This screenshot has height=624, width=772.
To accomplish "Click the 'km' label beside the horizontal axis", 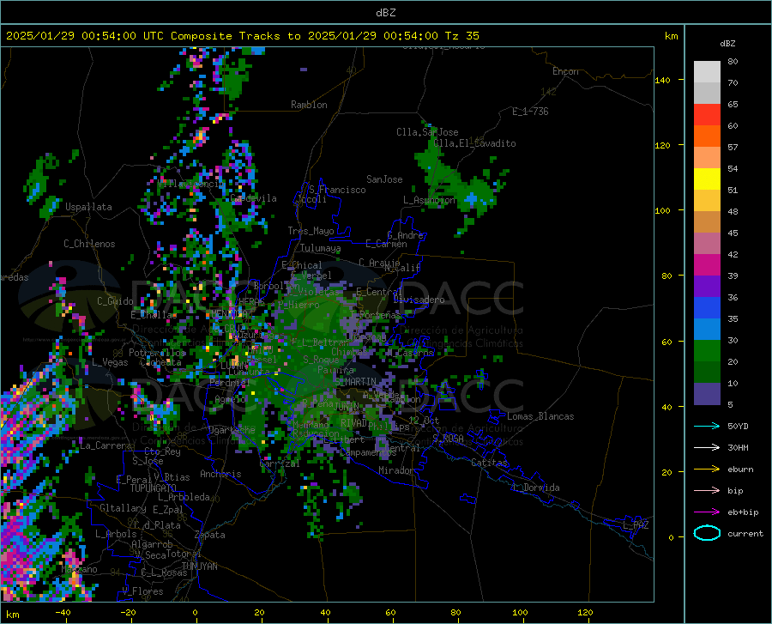I will 12,615.
